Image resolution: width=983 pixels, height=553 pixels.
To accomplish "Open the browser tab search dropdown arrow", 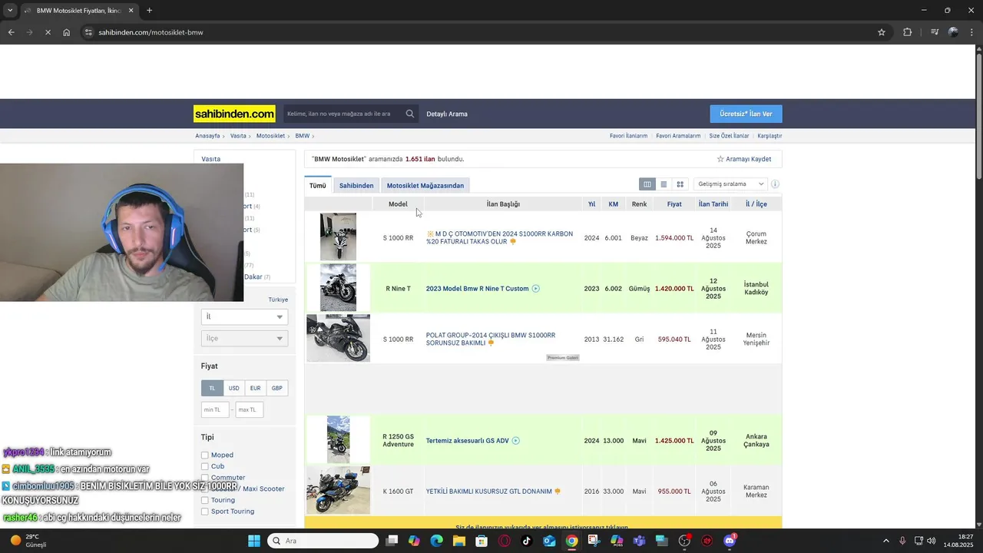I will tap(10, 11).
